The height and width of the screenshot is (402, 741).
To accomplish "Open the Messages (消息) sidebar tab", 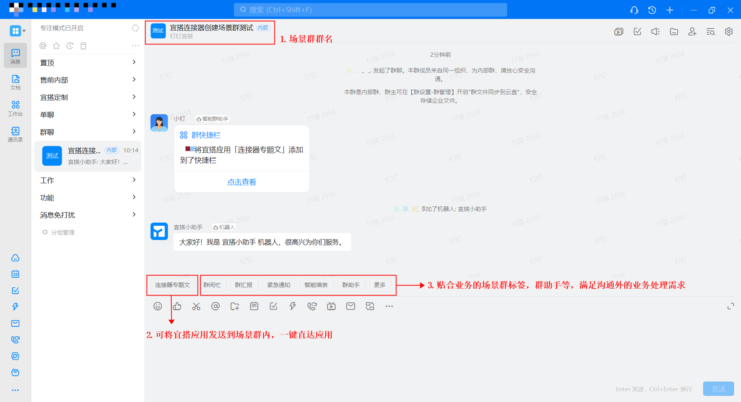I will [x=15, y=56].
